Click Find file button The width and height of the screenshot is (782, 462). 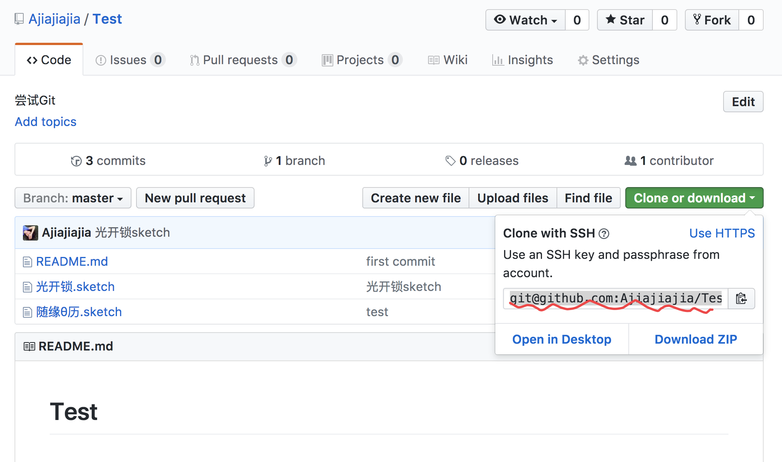click(589, 198)
